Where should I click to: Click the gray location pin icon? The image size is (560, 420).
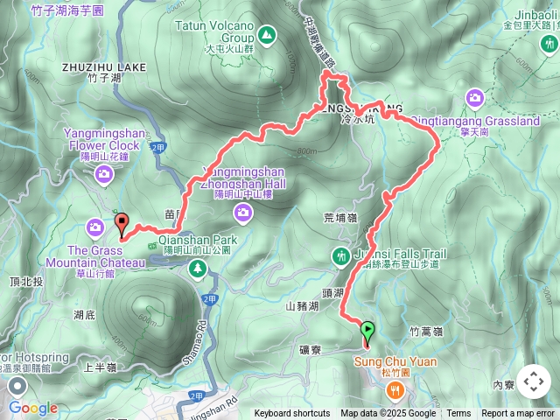coord(17,388)
